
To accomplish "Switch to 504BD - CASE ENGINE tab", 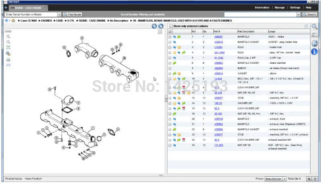I will (x=28, y=8).
